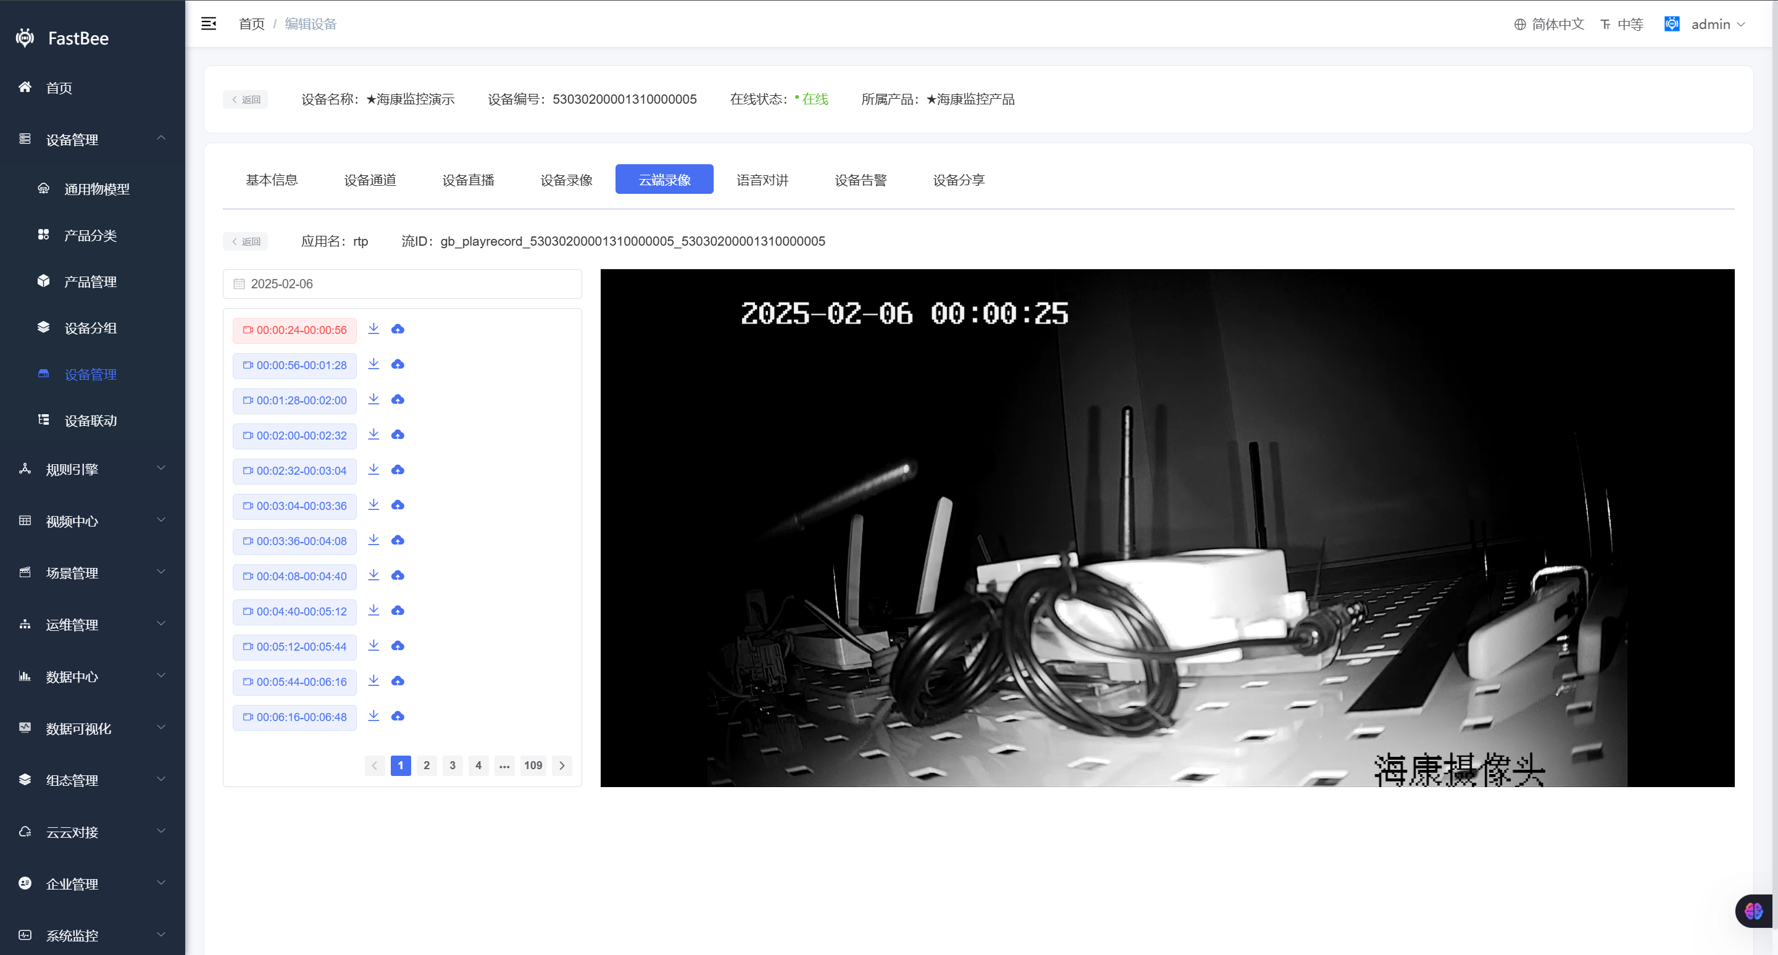Select the 云端录像 tab

(664, 180)
